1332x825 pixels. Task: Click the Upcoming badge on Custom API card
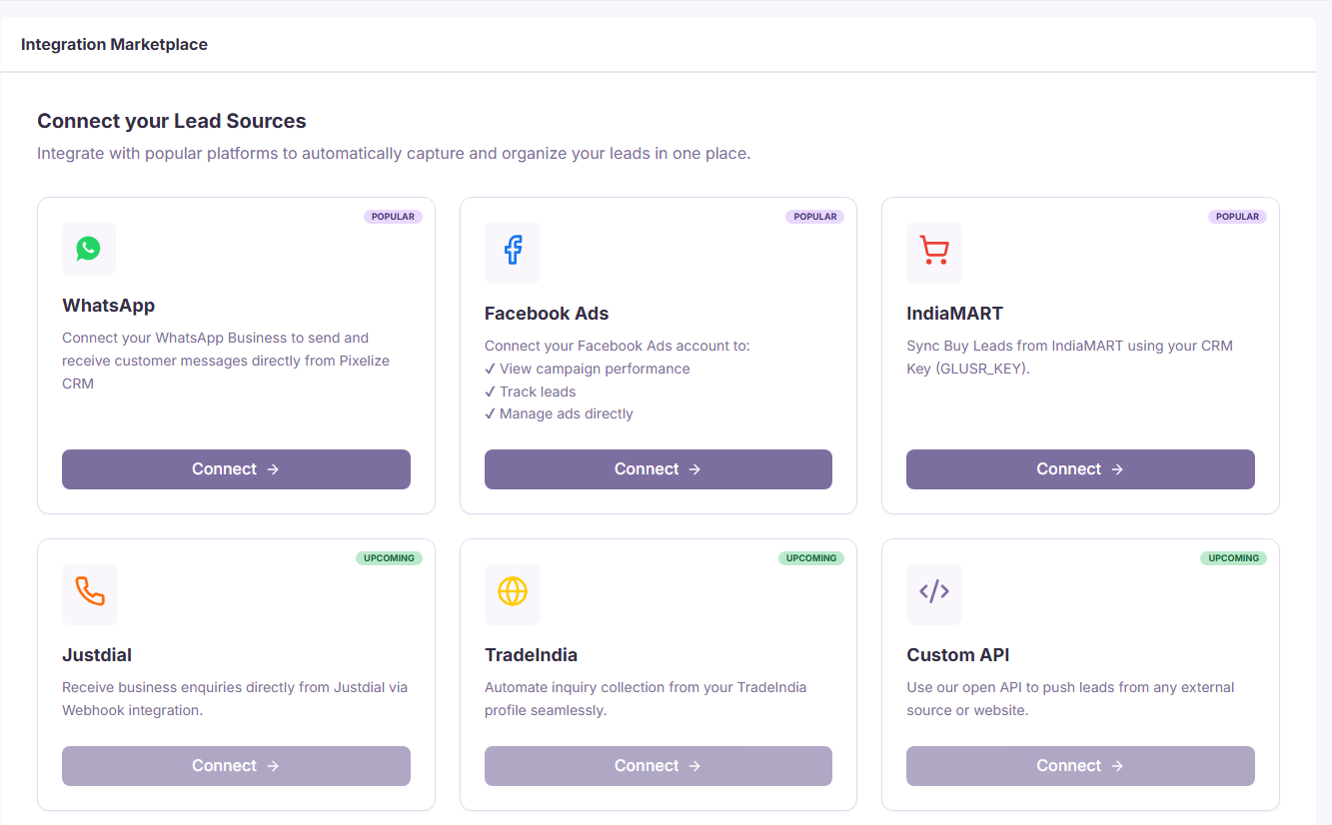[x=1233, y=558]
